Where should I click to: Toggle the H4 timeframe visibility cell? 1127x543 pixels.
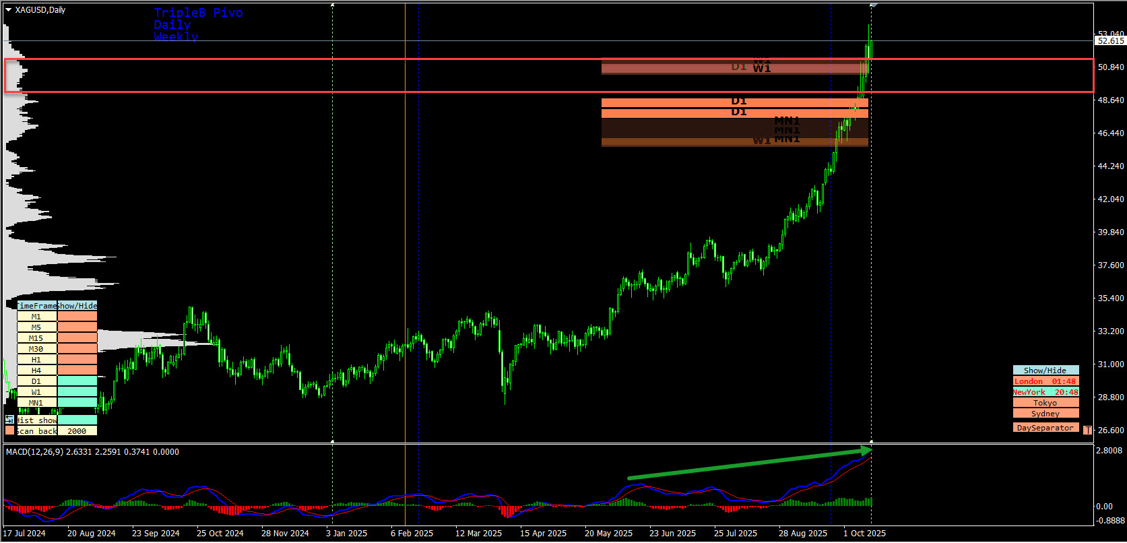click(x=77, y=371)
